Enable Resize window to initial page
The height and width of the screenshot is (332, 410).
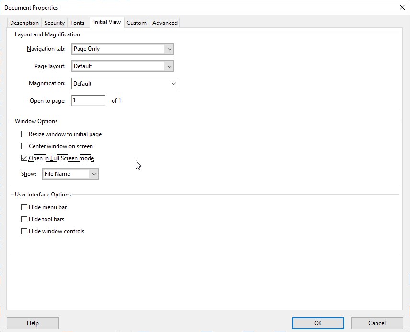(24, 134)
